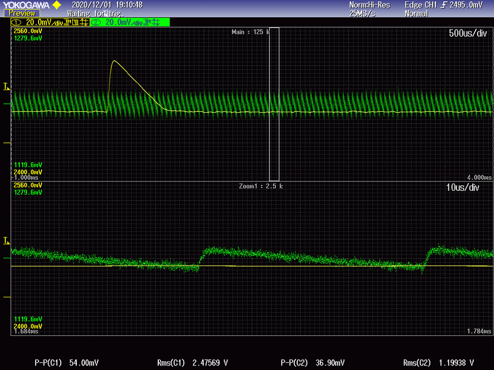
Task: Click the YOKOGAWA brand text
Action: point(27,5)
